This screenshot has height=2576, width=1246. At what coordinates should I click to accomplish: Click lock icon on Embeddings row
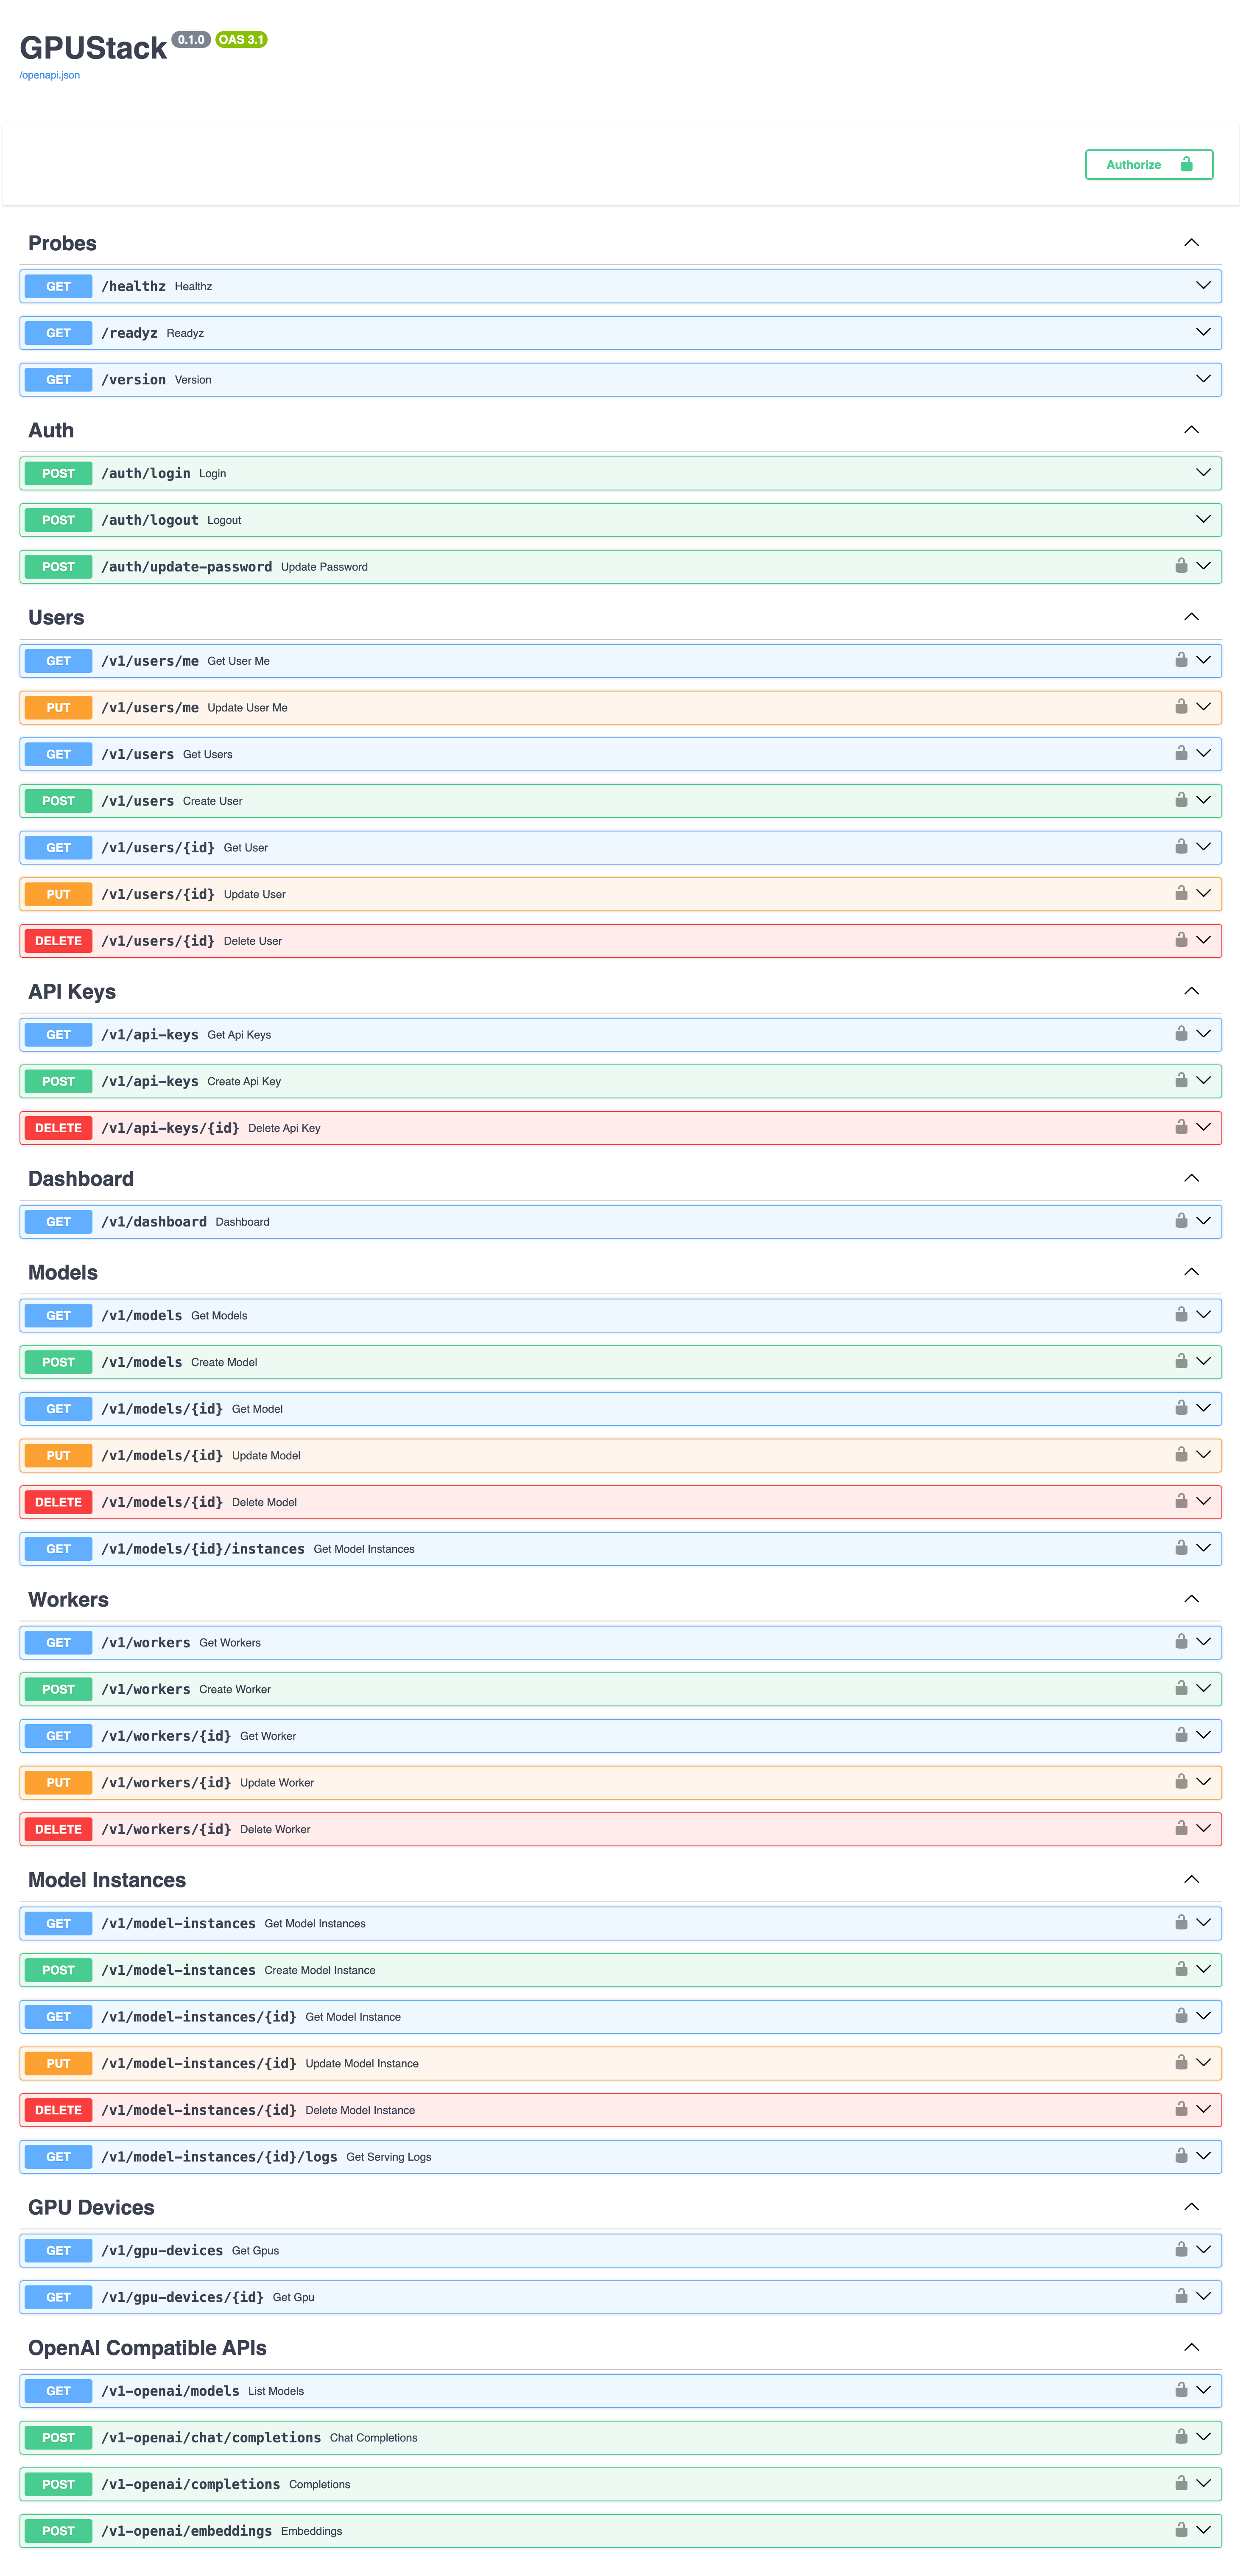1181,2530
